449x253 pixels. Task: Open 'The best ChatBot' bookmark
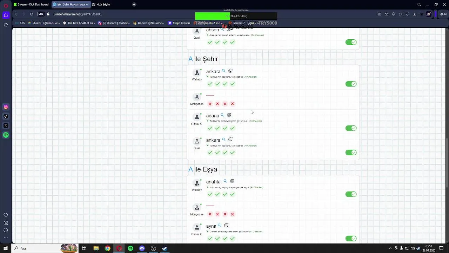point(79,23)
